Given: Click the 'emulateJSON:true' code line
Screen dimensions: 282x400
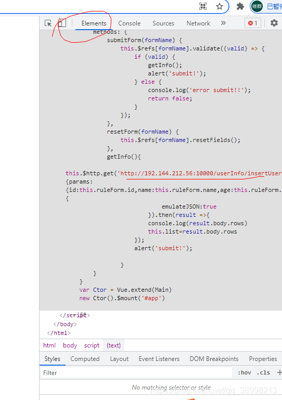Looking at the screenshot, I should (189, 207).
